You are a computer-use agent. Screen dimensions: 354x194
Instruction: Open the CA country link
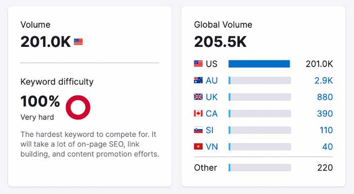coord(211,113)
